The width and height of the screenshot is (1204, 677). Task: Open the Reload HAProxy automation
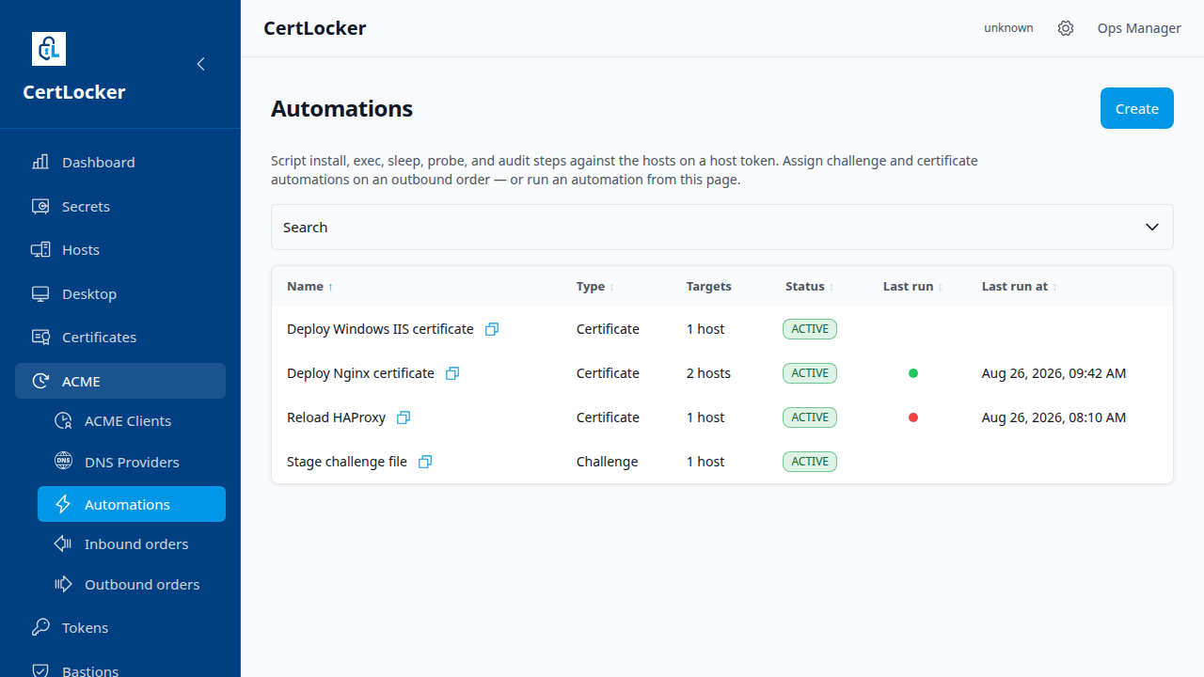tap(336, 417)
